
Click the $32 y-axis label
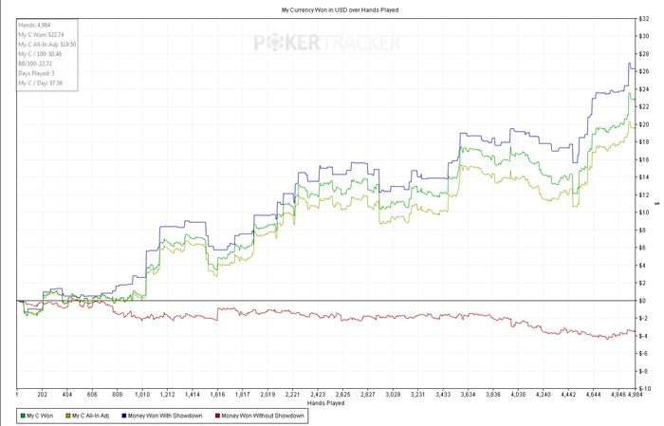[644, 19]
